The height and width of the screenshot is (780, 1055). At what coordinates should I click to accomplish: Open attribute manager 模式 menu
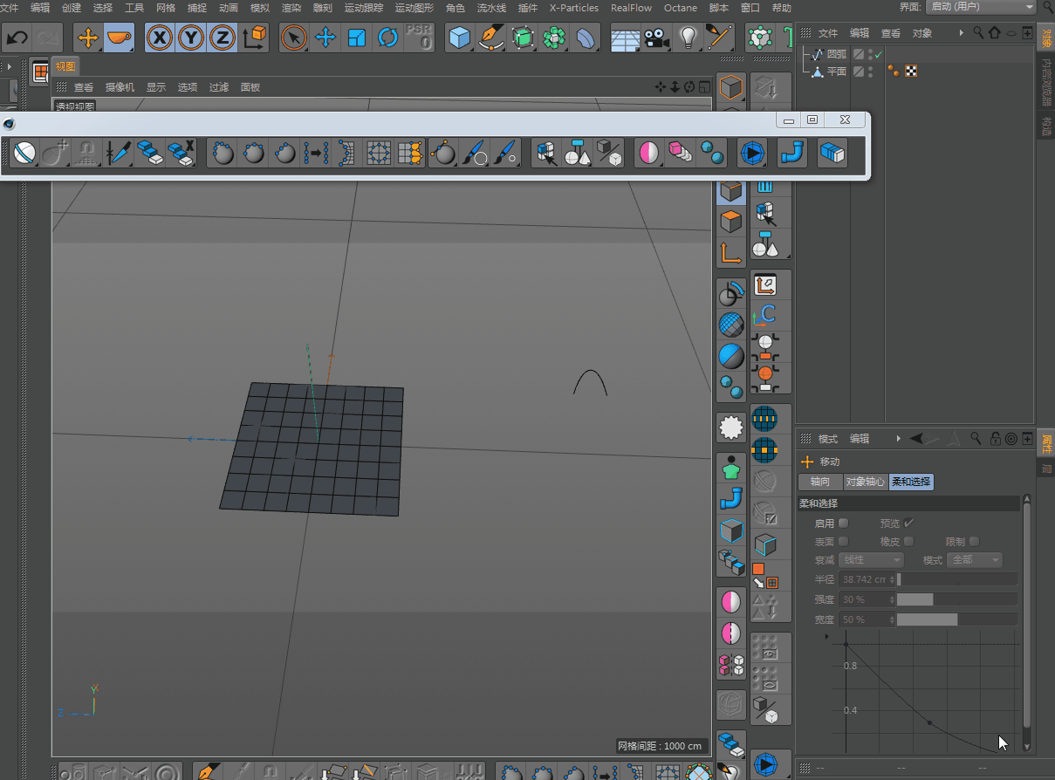click(x=828, y=439)
